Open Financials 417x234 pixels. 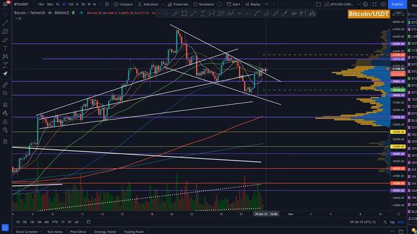[x=178, y=5]
